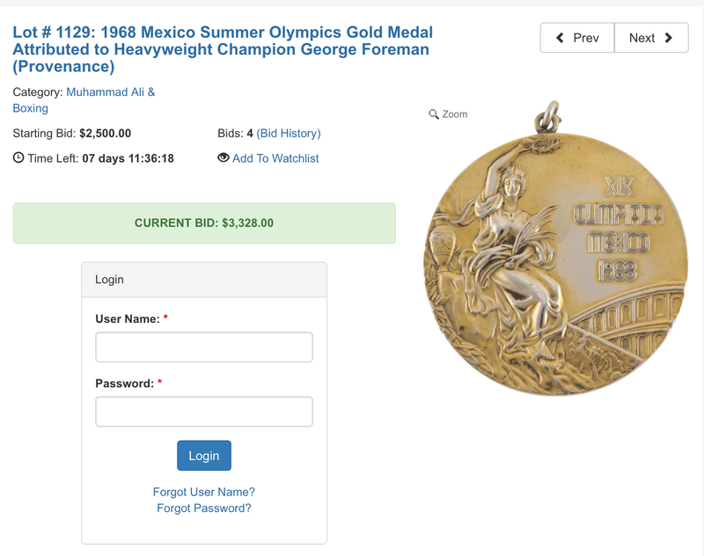This screenshot has height=556, width=704.
Task: View the Bid History link
Action: point(289,134)
